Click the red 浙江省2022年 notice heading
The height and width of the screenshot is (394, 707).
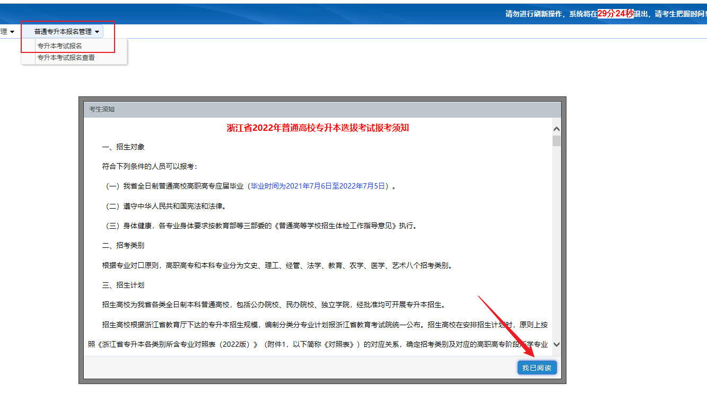(318, 128)
